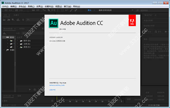The width and height of the screenshot is (170, 108).
Task: Click the Import File icon in Files panel
Action: pyautogui.click(x=9, y=20)
